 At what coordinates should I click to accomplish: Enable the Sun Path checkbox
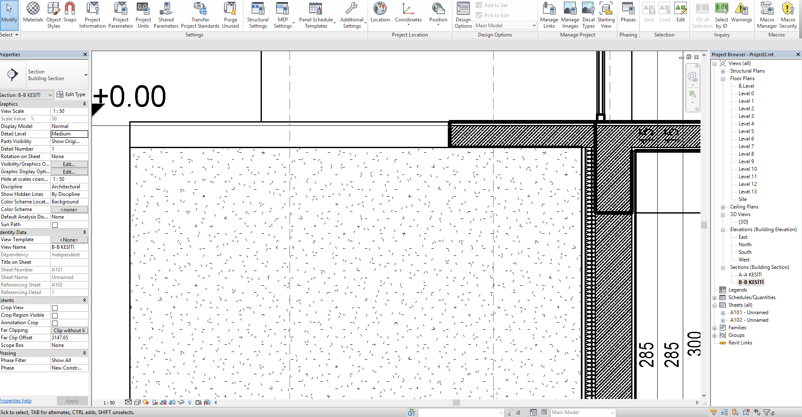click(55, 224)
